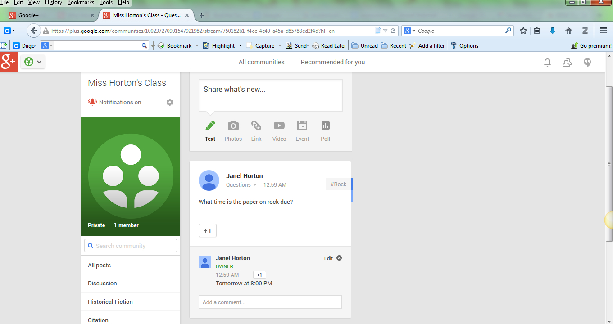Choose the Video share icon
The height and width of the screenshot is (324, 613).
click(279, 126)
